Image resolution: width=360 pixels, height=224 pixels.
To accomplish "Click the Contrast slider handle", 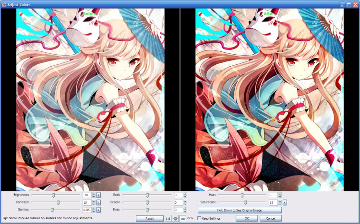I will 58,202.
